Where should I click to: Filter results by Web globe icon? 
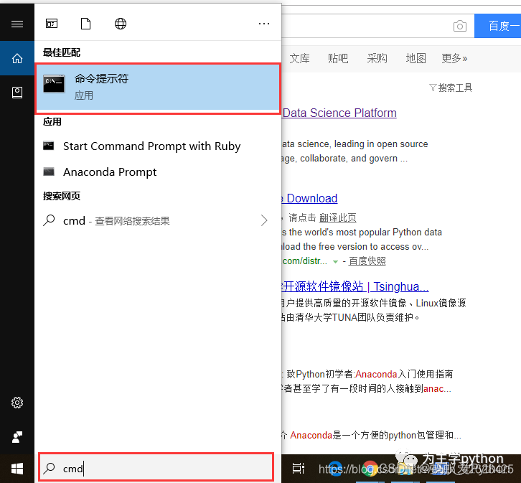tap(121, 24)
